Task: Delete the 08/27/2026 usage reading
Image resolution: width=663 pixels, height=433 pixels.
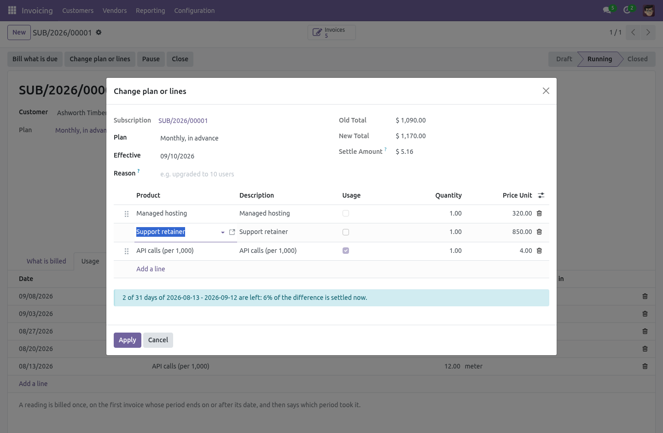Action: (645, 331)
